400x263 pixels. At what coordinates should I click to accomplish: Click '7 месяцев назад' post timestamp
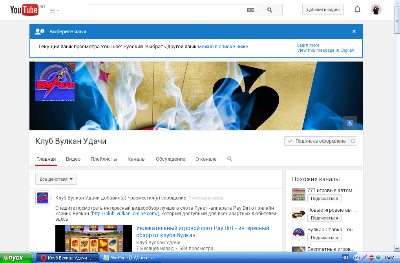pyautogui.click(x=206, y=198)
